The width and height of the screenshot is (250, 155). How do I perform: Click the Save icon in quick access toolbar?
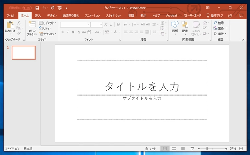[x=37, y=8]
